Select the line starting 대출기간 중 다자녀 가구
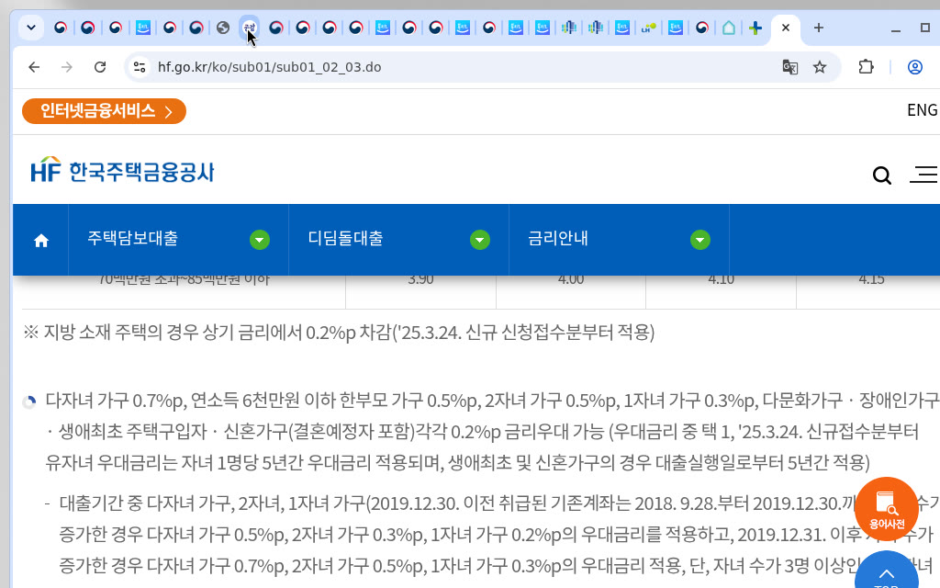940x588 pixels. click(498, 503)
